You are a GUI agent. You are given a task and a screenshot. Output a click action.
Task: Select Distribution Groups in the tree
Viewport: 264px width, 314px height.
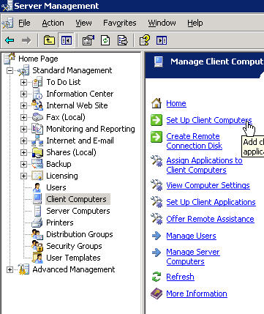coord(80,234)
